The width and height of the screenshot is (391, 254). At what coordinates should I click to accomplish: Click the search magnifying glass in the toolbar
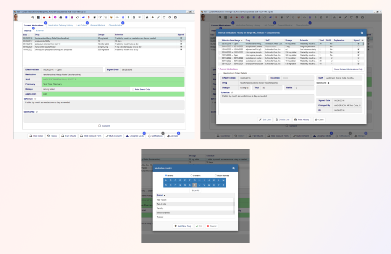click(33, 17)
